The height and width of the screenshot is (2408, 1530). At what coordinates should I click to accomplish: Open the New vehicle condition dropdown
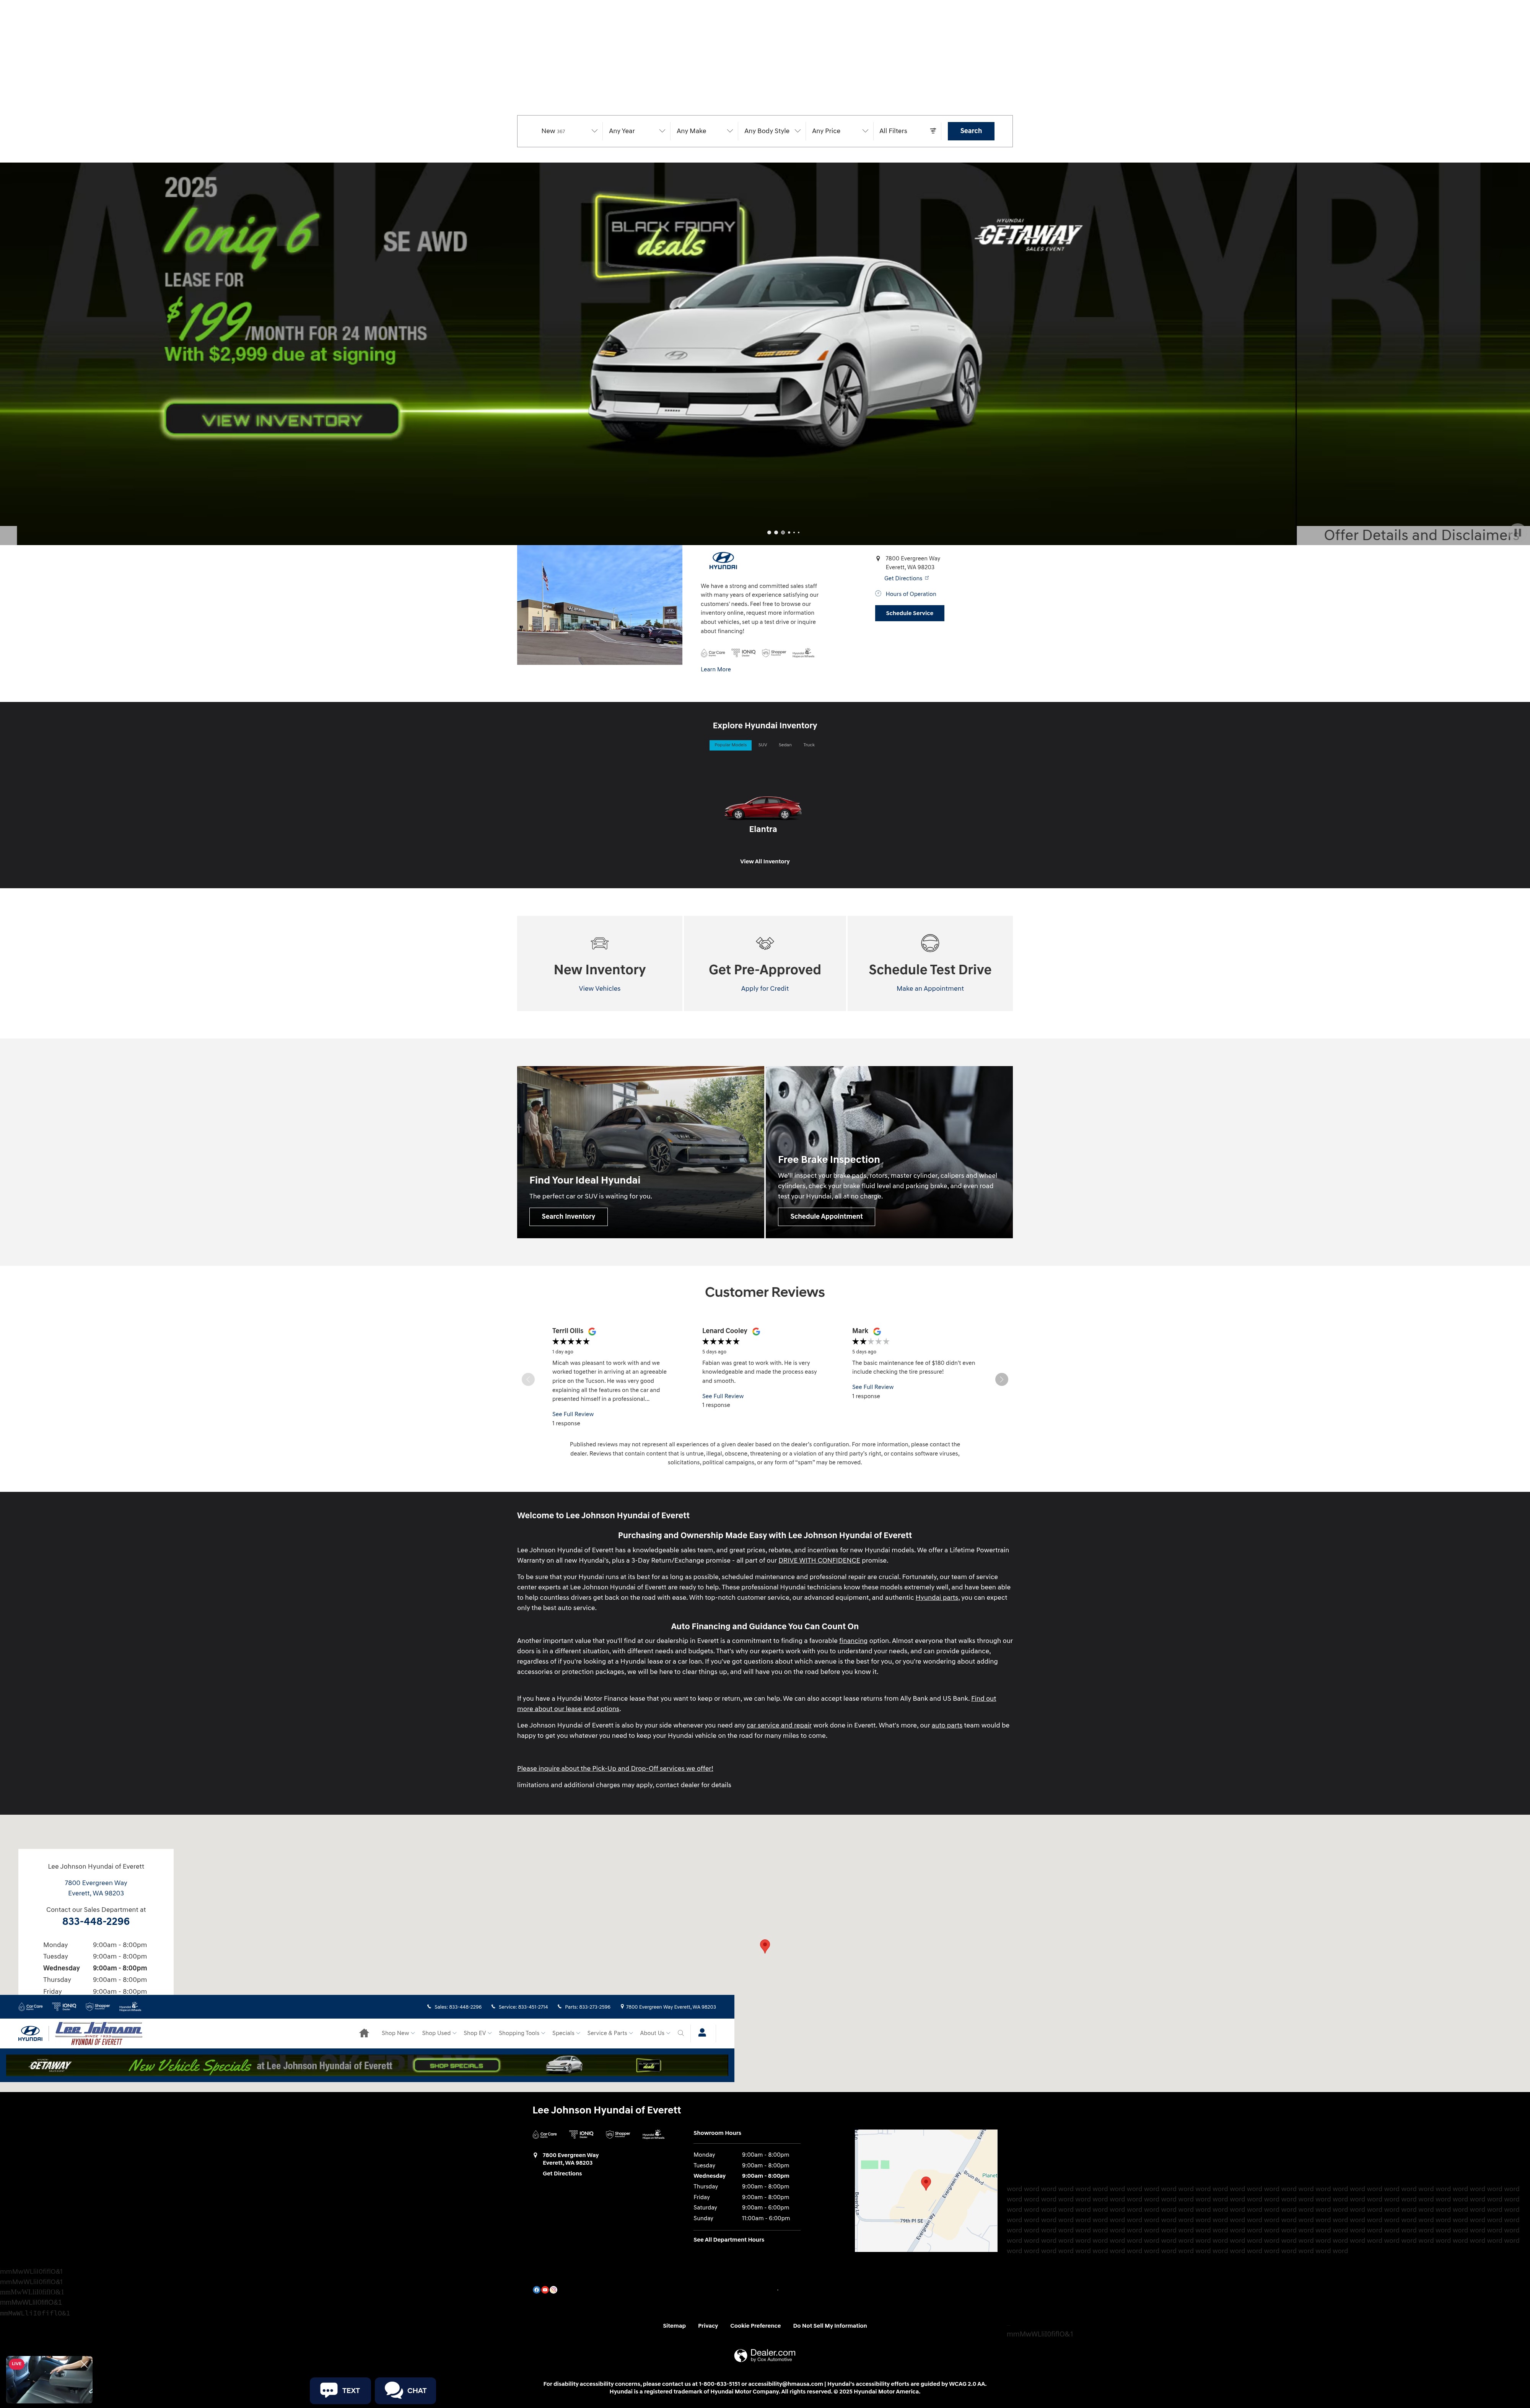pos(569,131)
